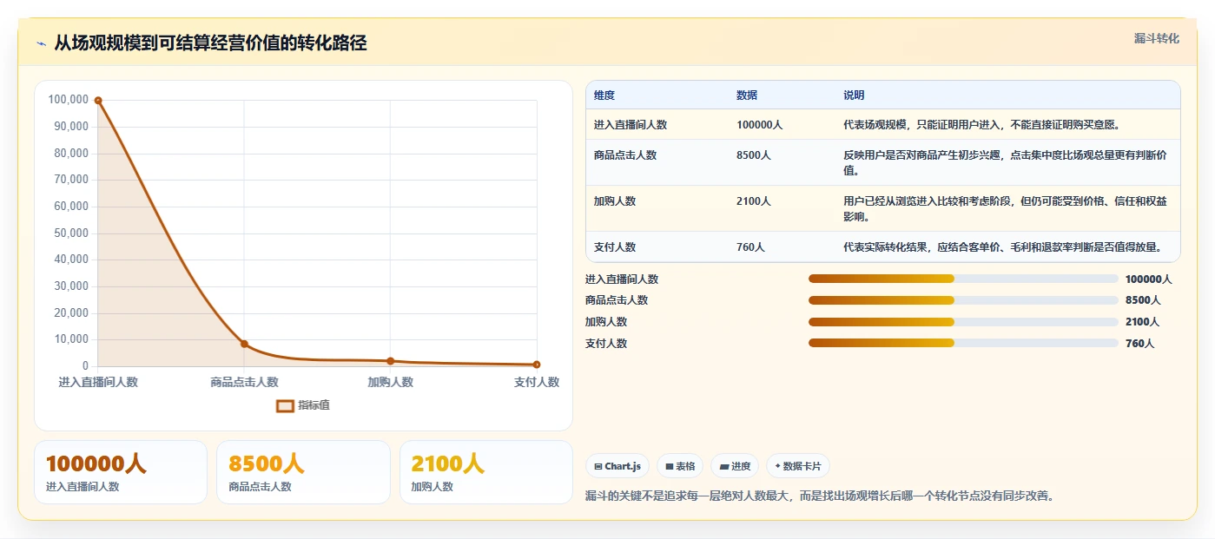Click the 进度 chip
The width and height of the screenshot is (1215, 539).
735,466
